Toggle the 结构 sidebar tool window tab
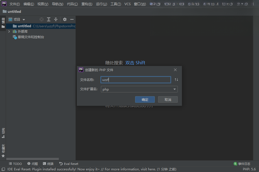259x172 pixels. tap(3, 133)
